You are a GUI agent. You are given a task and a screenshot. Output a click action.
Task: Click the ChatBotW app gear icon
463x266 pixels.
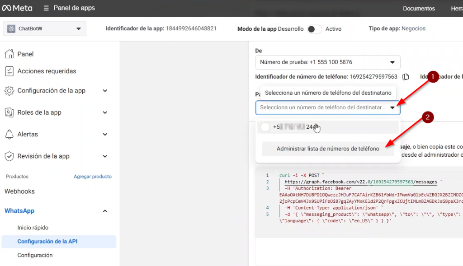tap(11, 28)
